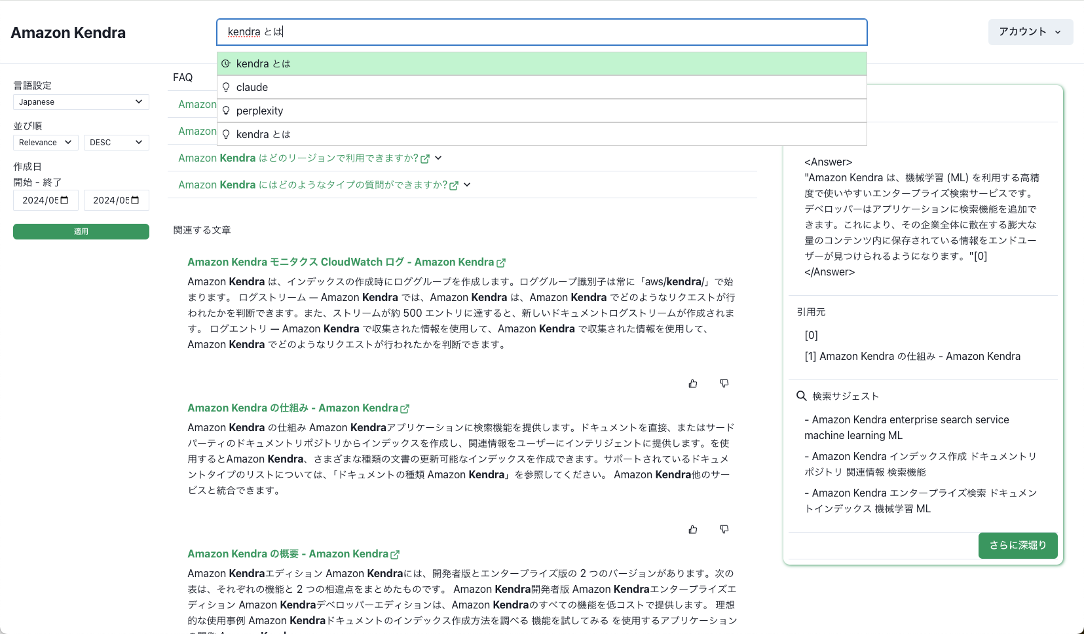Click the start date field

(46, 200)
